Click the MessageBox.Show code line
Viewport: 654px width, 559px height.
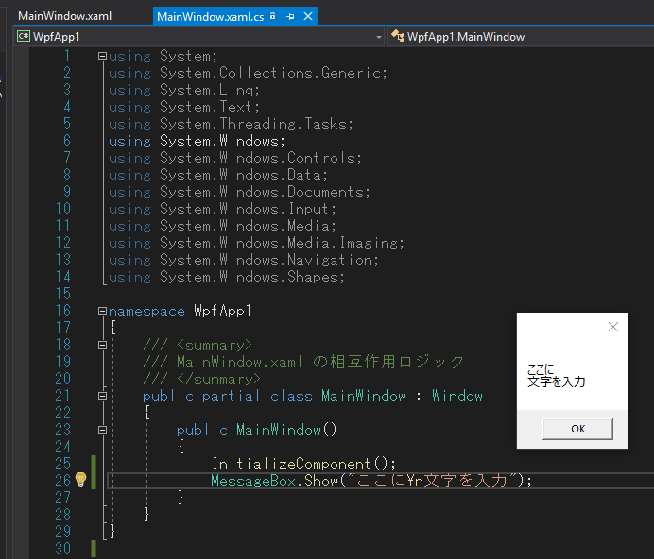[371, 481]
